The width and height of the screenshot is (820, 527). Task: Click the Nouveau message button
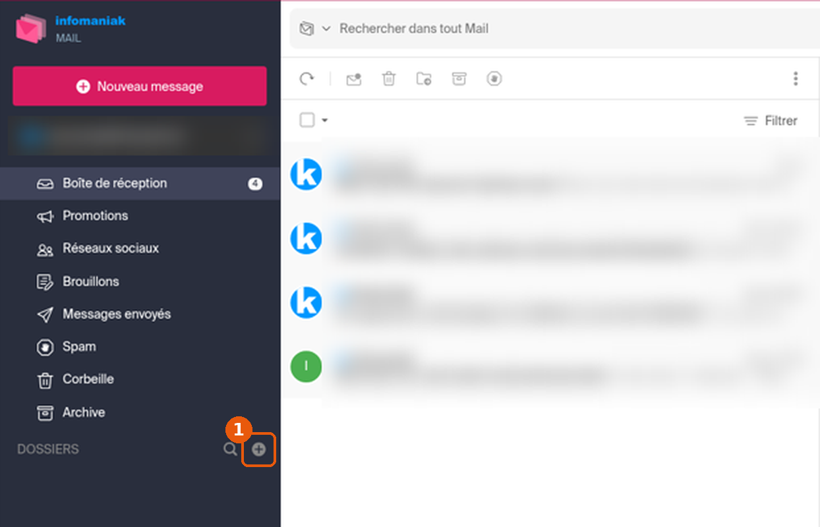[140, 86]
